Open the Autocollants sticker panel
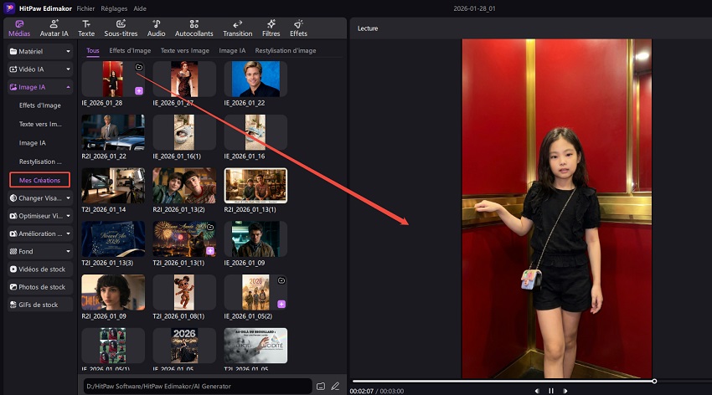Screen dimensions: 712x395 (193, 28)
